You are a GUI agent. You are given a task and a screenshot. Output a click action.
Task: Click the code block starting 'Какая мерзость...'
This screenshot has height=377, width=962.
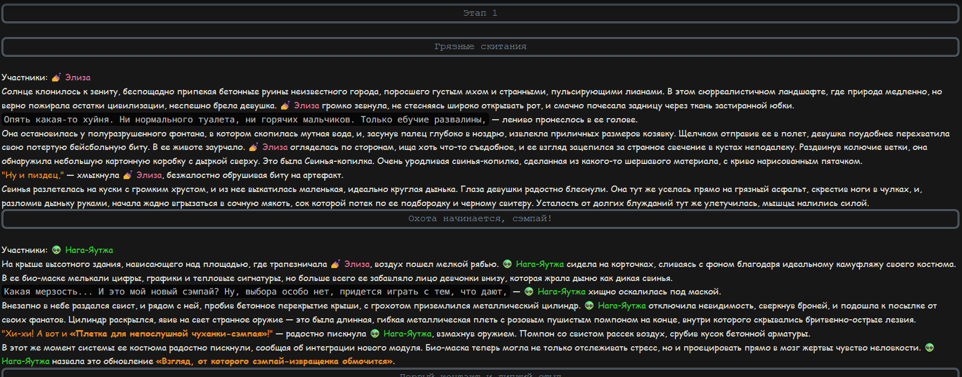[x=256, y=292]
